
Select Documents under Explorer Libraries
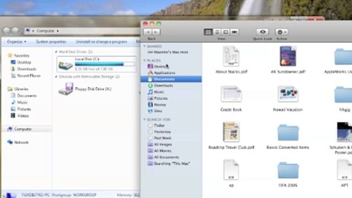pos(24,96)
